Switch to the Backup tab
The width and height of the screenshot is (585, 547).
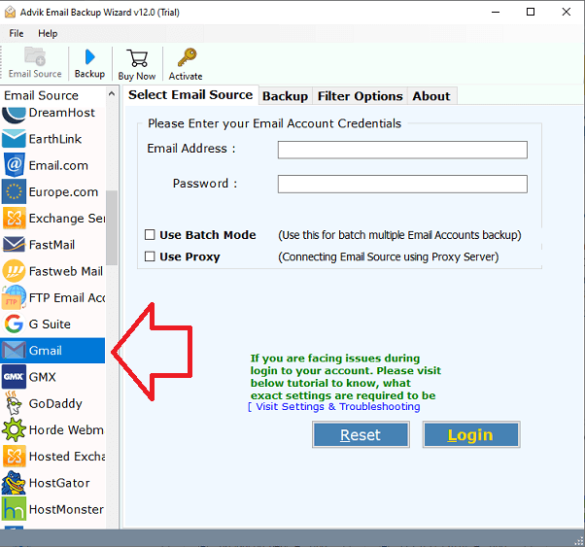coord(285,96)
